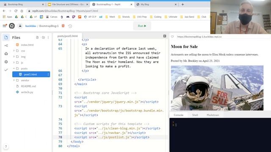The height and width of the screenshot is (152, 271).
Task: Open README.md file
Action: click(28, 86)
